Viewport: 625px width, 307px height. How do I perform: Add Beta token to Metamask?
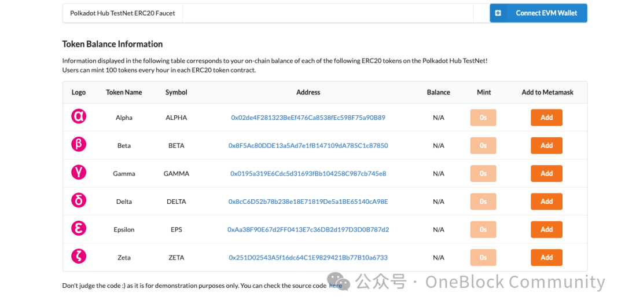coord(546,146)
